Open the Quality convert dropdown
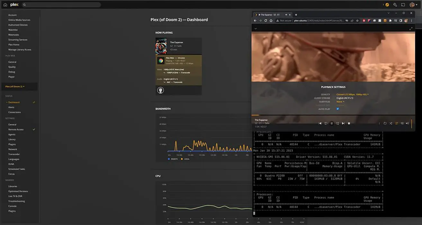 point(353,94)
